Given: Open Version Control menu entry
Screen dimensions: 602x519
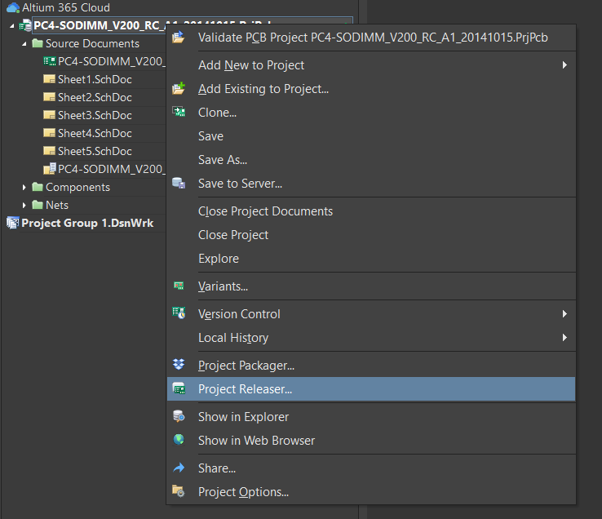Looking at the screenshot, I should 371,314.
